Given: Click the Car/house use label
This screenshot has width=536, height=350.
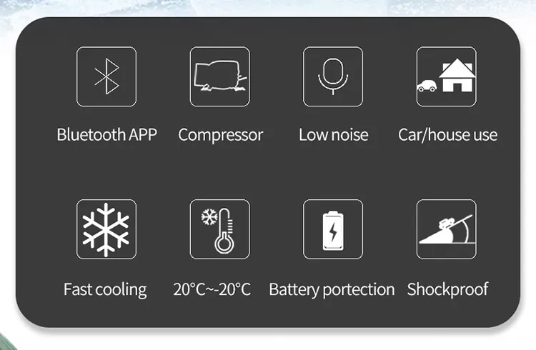Looking at the screenshot, I should coord(447,135).
